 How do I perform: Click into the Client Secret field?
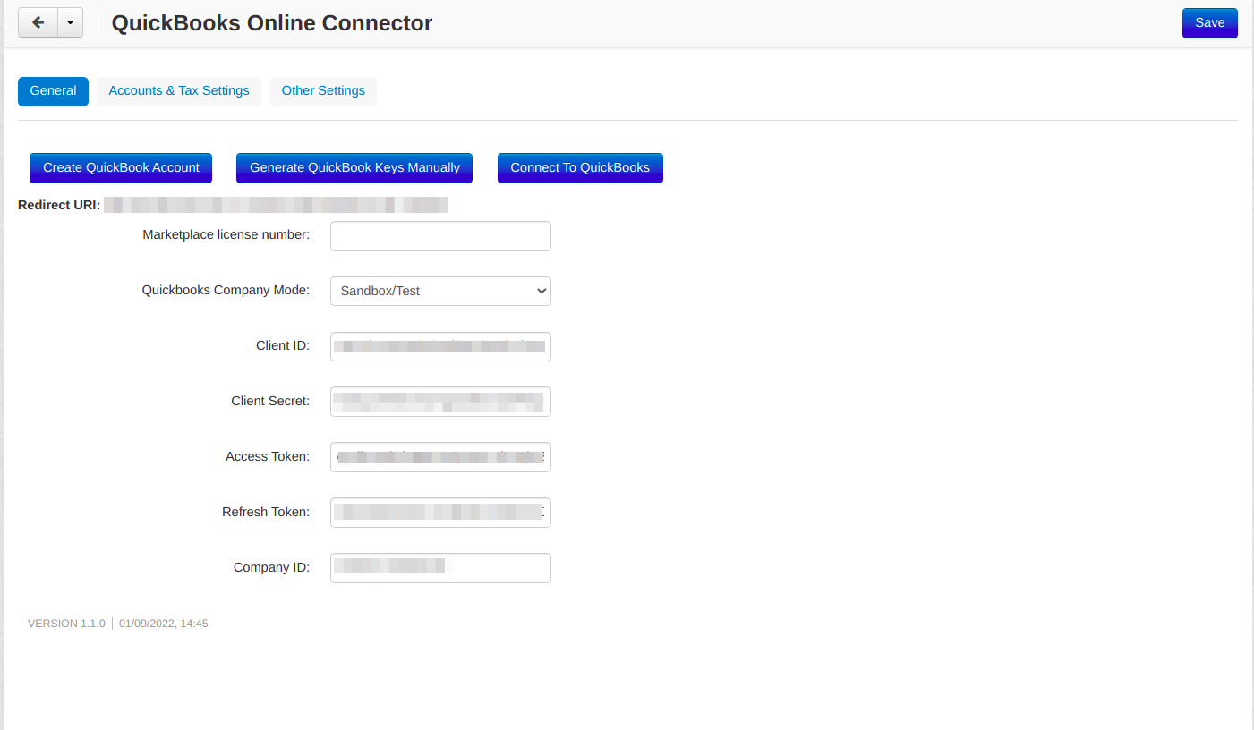pos(440,402)
